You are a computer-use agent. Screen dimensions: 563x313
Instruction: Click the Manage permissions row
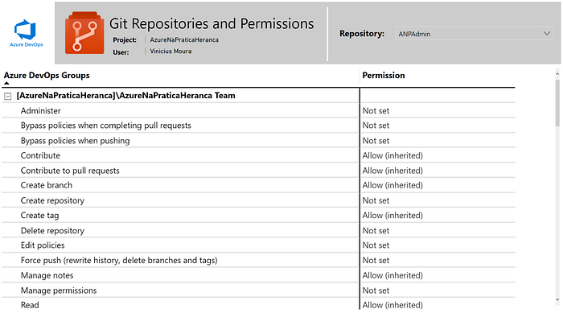pyautogui.click(x=258, y=290)
